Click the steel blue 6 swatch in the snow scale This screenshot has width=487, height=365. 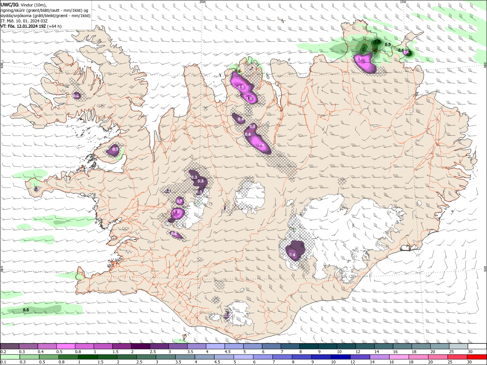pos(272,346)
